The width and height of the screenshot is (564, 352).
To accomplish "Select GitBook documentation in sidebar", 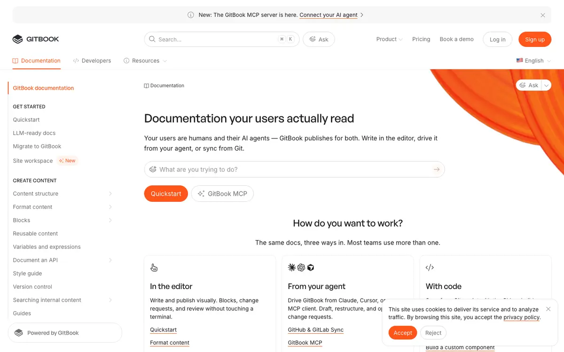I will click(43, 88).
